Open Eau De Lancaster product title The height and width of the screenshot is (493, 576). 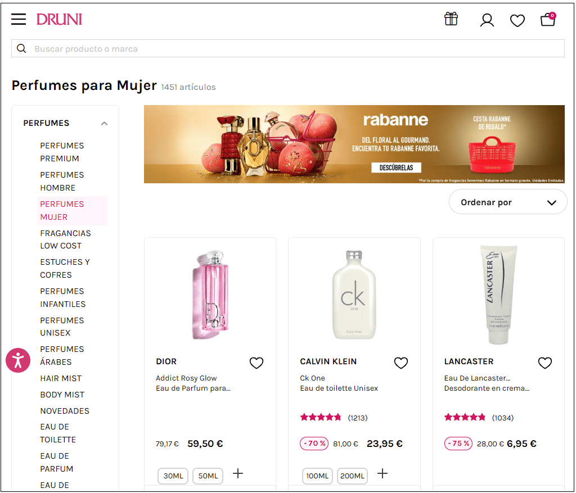coord(477,378)
